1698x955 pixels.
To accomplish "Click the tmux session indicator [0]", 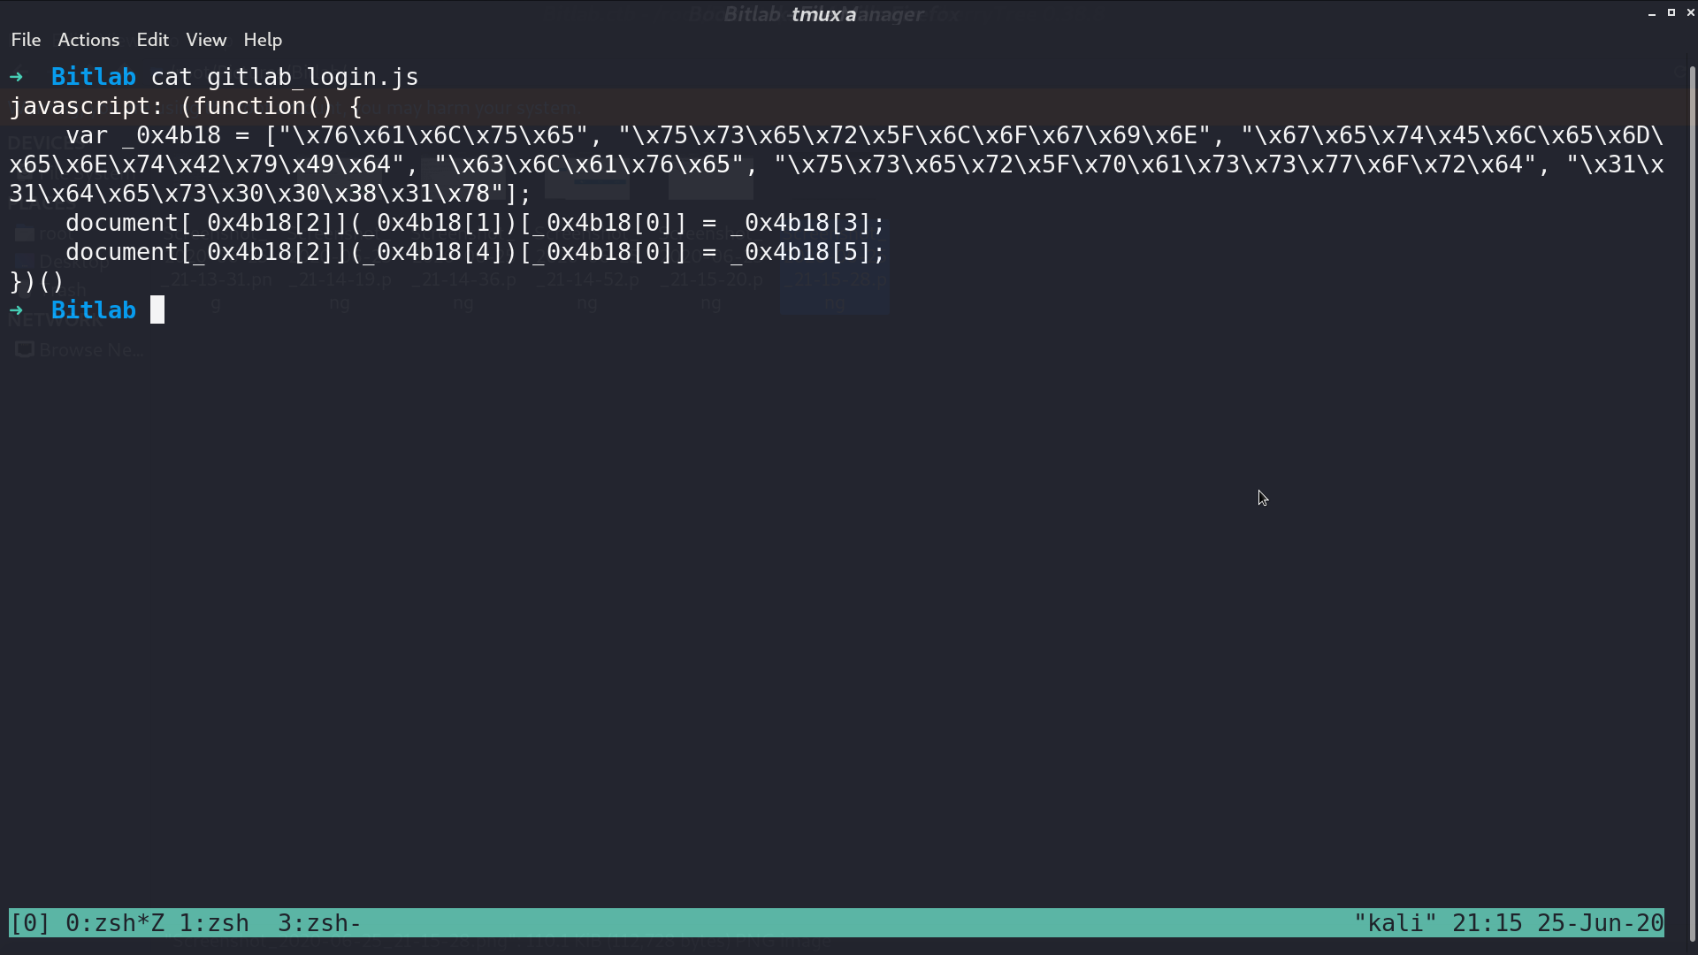I will pyautogui.click(x=30, y=923).
